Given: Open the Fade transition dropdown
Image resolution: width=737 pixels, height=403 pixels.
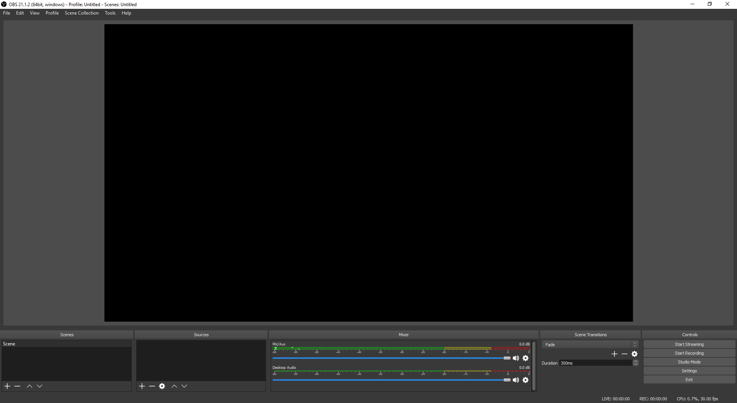Looking at the screenshot, I should click(590, 345).
